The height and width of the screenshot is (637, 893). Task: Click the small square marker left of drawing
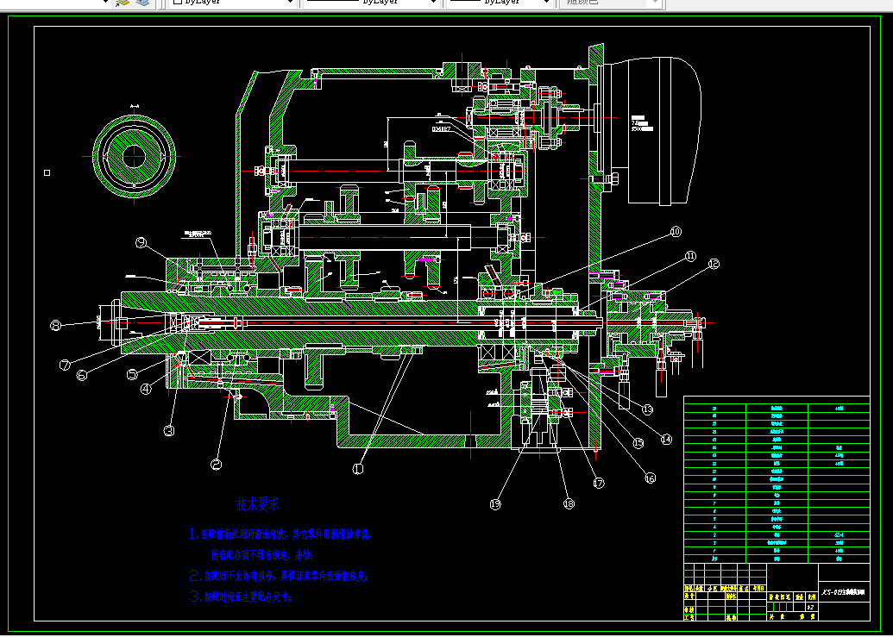(47, 173)
